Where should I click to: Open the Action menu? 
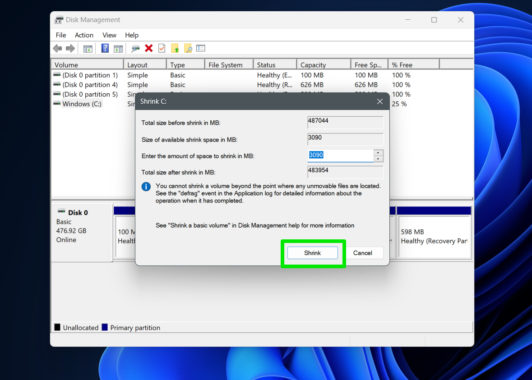(x=84, y=35)
